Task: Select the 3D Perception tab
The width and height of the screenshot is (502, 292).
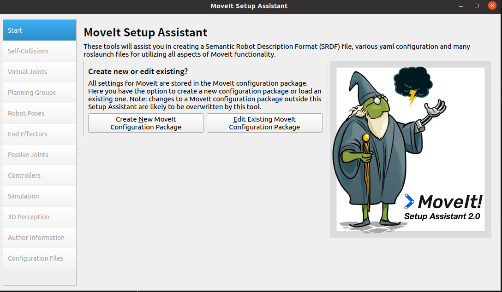Action: pyautogui.click(x=39, y=217)
